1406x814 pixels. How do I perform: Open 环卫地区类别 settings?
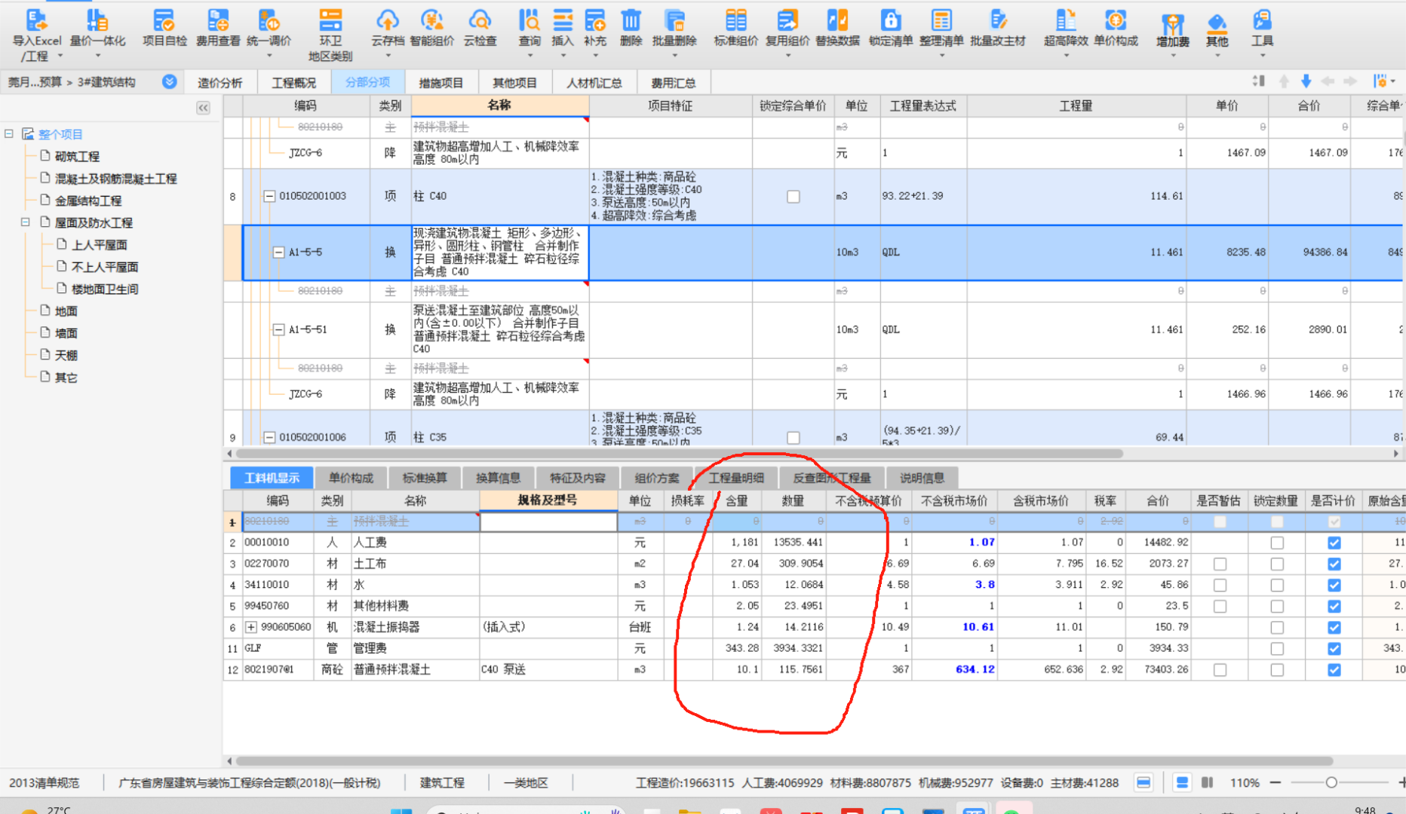(x=330, y=34)
